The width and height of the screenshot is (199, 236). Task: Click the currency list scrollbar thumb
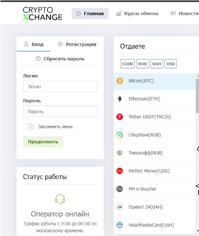point(197,96)
